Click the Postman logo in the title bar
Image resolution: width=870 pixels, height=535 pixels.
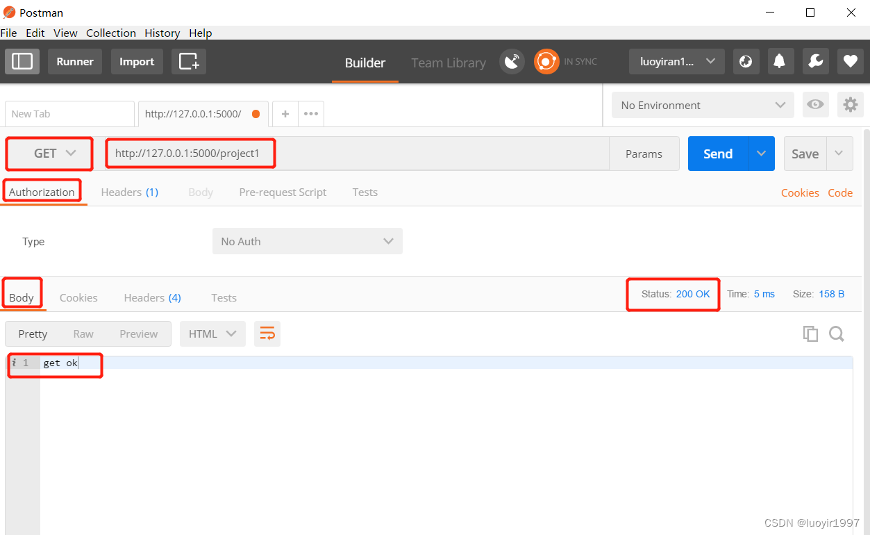(x=9, y=13)
